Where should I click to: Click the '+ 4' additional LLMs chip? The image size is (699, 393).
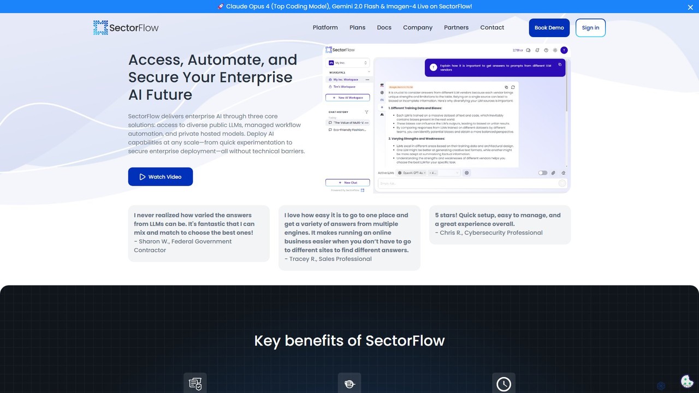coord(433,172)
